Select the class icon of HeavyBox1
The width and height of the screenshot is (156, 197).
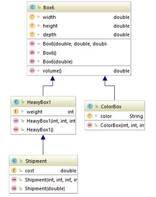point(16,102)
